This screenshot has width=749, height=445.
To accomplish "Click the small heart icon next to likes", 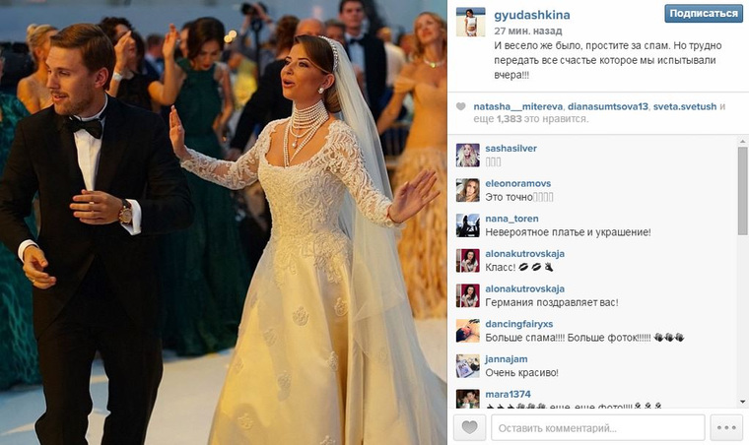I will click(460, 107).
